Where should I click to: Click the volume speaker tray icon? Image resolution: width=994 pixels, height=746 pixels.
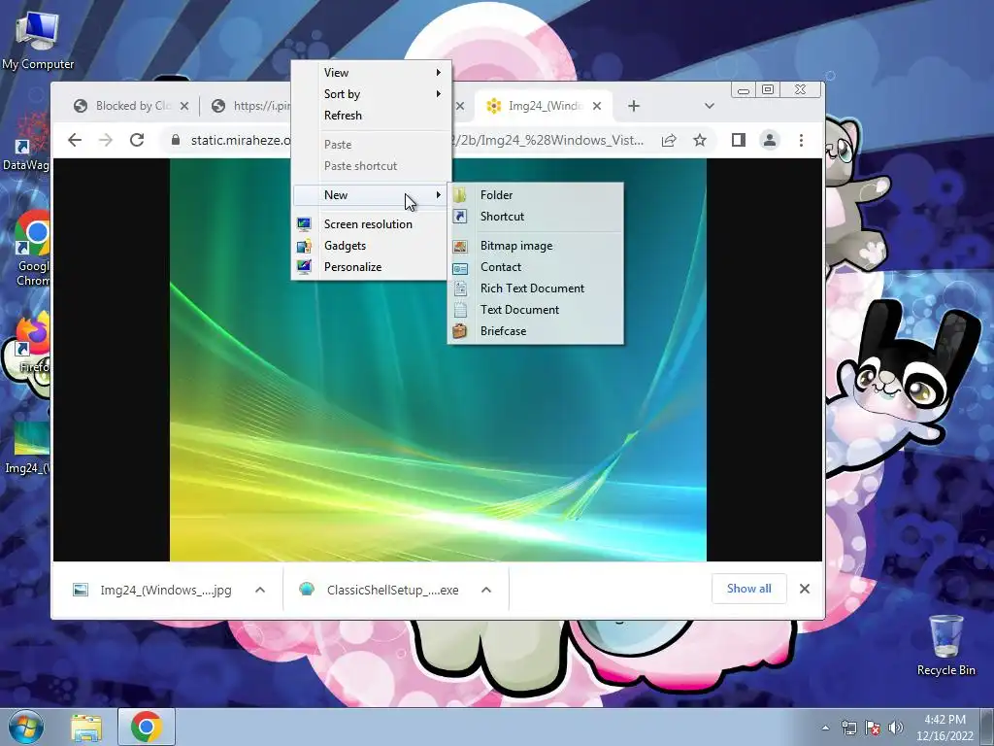[895, 728]
